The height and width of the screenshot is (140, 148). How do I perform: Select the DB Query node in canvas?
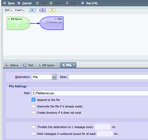point(19,23)
